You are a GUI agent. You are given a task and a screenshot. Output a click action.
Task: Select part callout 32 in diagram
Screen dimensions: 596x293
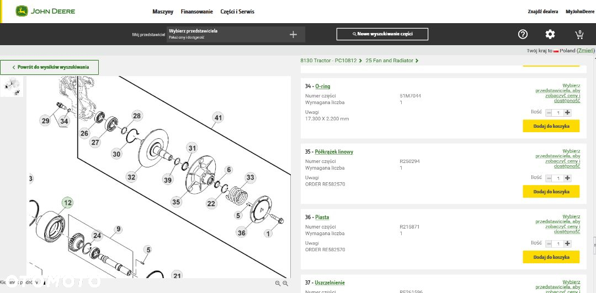click(x=131, y=177)
